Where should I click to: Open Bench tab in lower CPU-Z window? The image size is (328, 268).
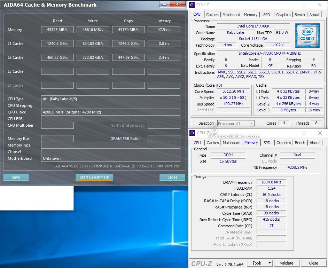point(300,143)
